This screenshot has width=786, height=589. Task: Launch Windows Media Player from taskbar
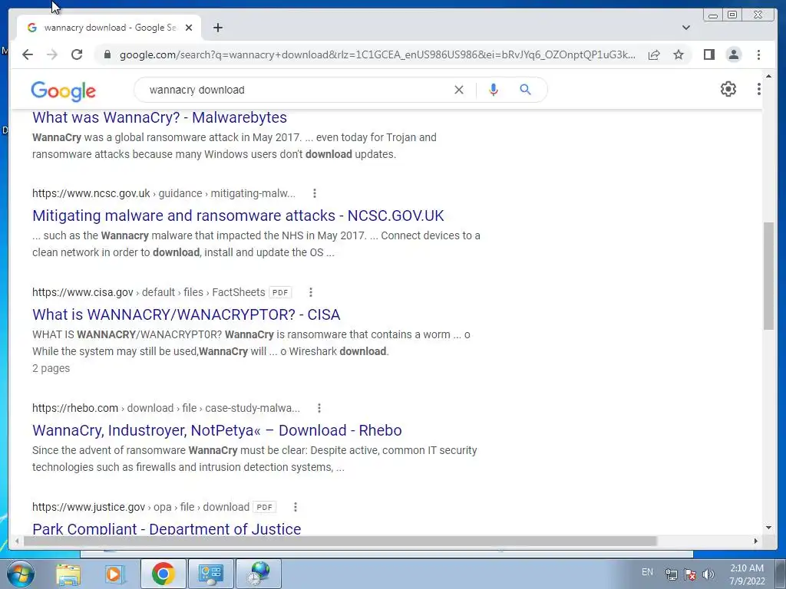[x=114, y=574]
